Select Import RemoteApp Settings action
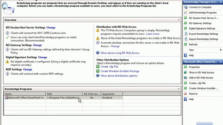Viewport: 223px width, 125px height. coord(203,39)
